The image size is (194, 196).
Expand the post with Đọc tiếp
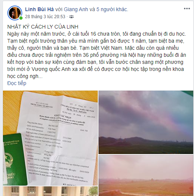coord(17,83)
